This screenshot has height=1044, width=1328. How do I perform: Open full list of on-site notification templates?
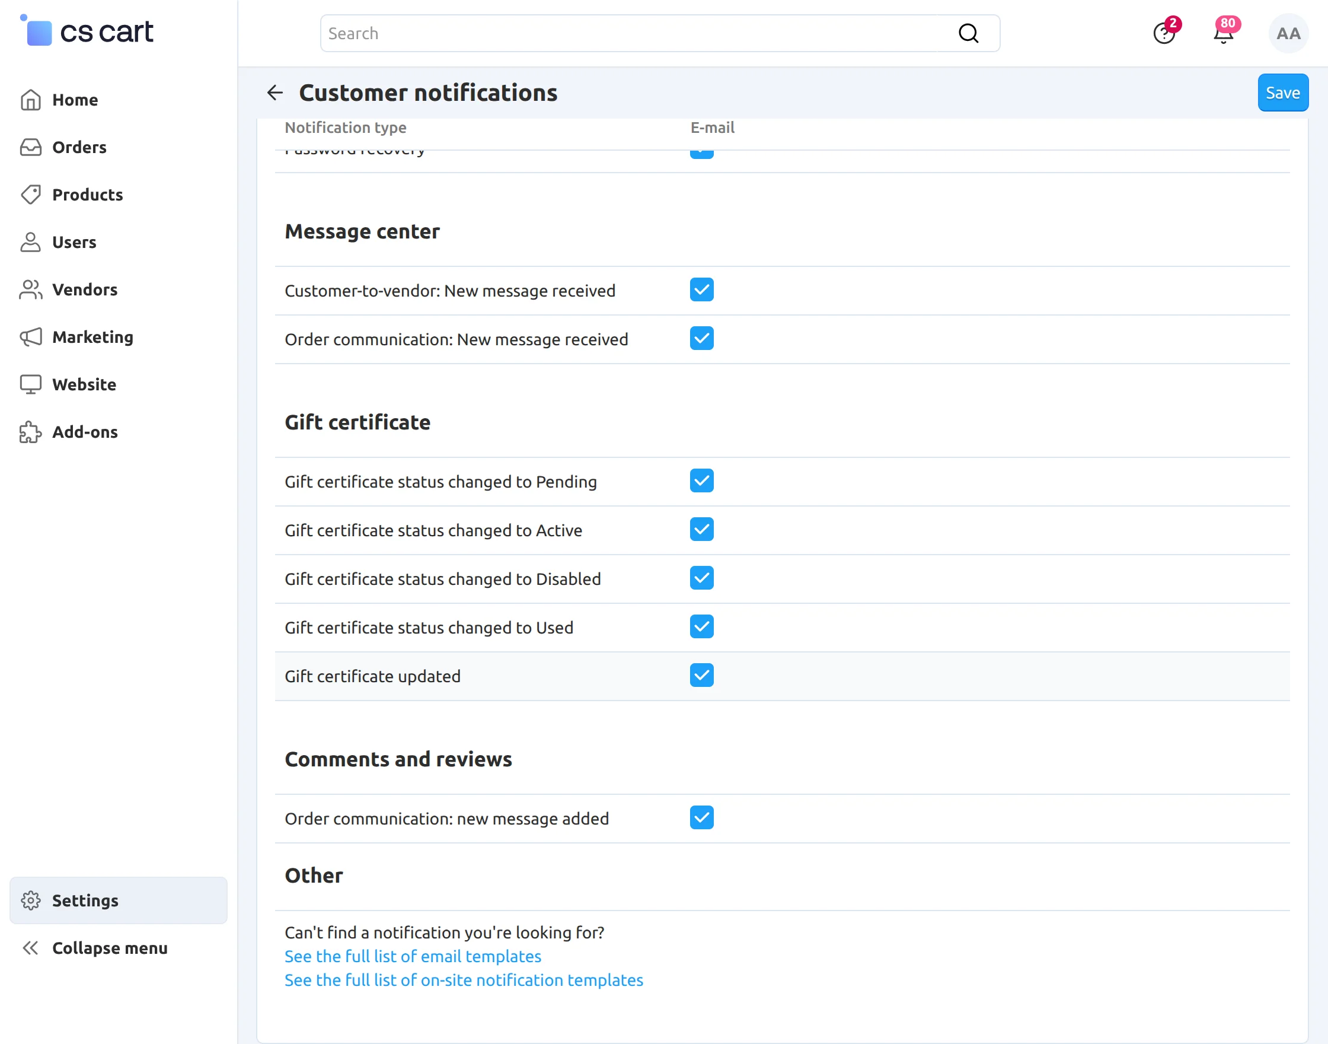pyautogui.click(x=464, y=980)
